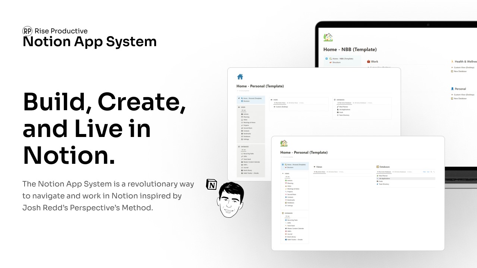Click the search icon in front window Databases toolbar

tap(431, 172)
